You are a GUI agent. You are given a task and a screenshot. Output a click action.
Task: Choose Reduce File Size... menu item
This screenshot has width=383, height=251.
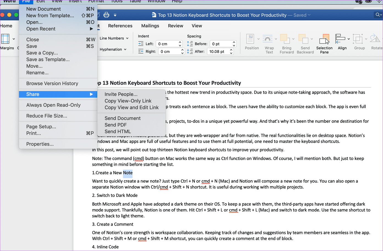pos(58,116)
